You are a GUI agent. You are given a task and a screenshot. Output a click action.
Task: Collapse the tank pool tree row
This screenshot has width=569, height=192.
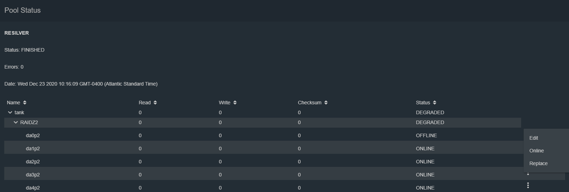click(x=10, y=112)
